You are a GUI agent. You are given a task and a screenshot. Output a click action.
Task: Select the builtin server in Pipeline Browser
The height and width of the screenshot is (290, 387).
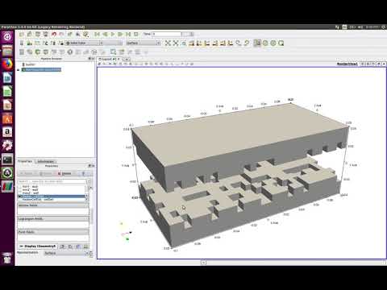[x=30, y=64]
